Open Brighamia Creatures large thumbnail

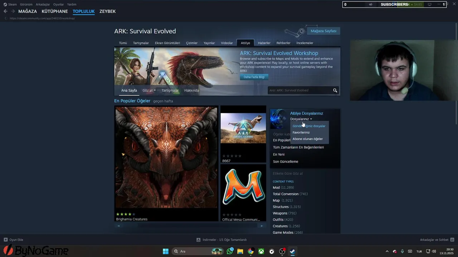pos(166,158)
